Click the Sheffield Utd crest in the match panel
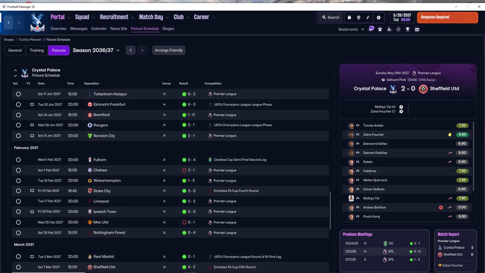 point(423,89)
